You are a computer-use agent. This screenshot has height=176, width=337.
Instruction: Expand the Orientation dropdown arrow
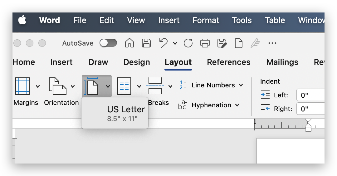(x=73, y=86)
